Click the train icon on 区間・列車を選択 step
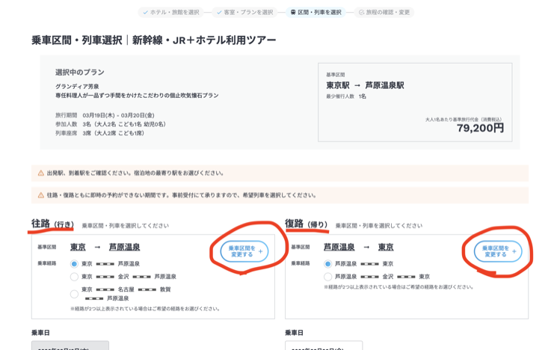Image resolution: width=560 pixels, height=350 pixels. point(292,12)
